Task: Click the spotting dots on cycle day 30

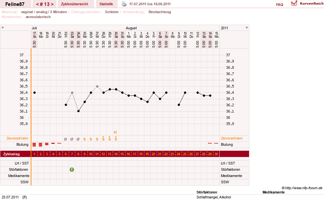Action: [x=216, y=143]
